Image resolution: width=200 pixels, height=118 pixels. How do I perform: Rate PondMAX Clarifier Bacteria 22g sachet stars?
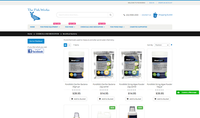click(104, 90)
